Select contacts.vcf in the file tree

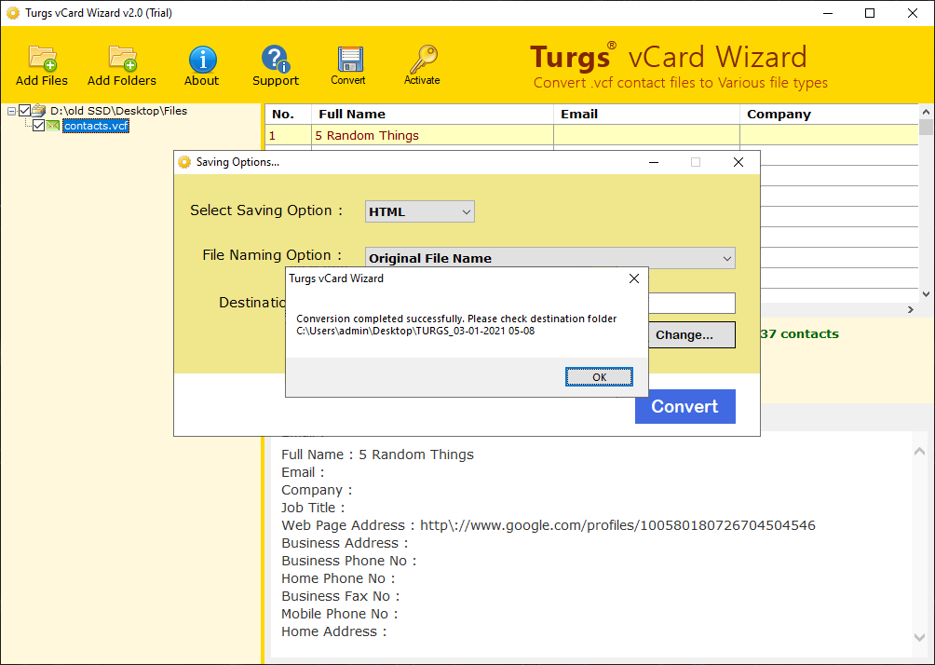pos(95,126)
